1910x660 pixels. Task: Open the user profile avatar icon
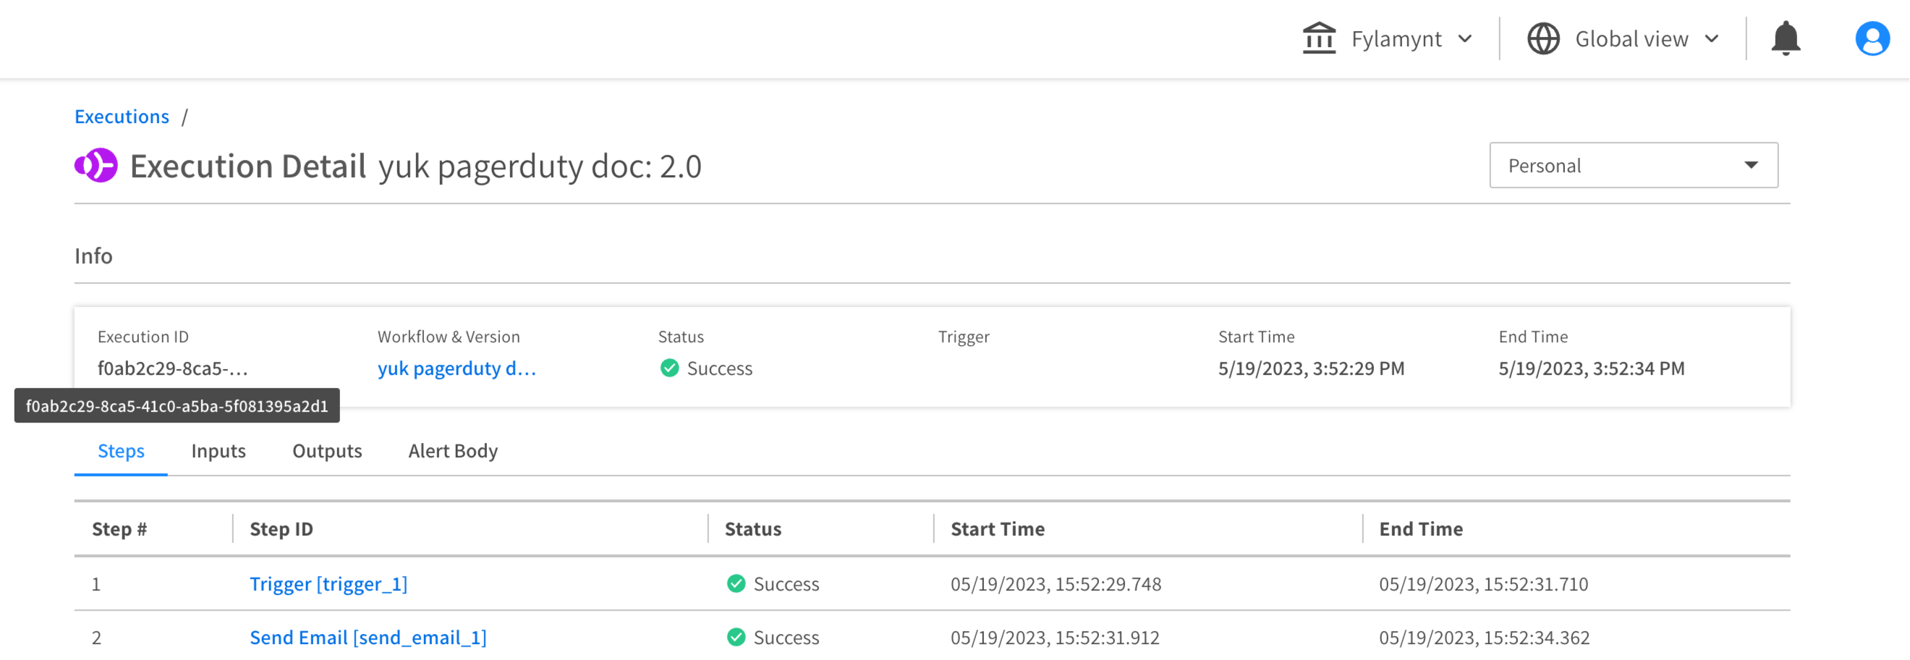(1872, 38)
